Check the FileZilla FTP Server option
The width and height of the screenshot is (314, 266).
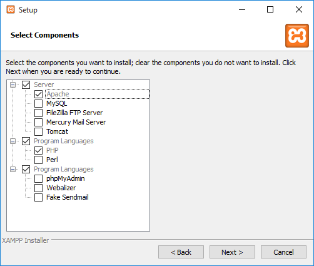click(38, 113)
